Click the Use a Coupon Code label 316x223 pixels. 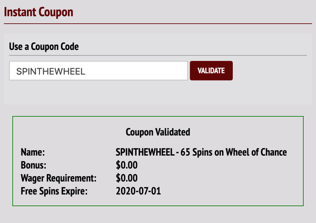click(x=44, y=46)
